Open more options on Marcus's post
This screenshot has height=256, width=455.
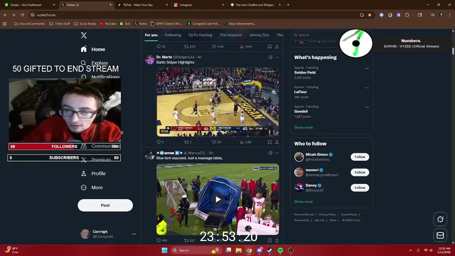click(277, 153)
